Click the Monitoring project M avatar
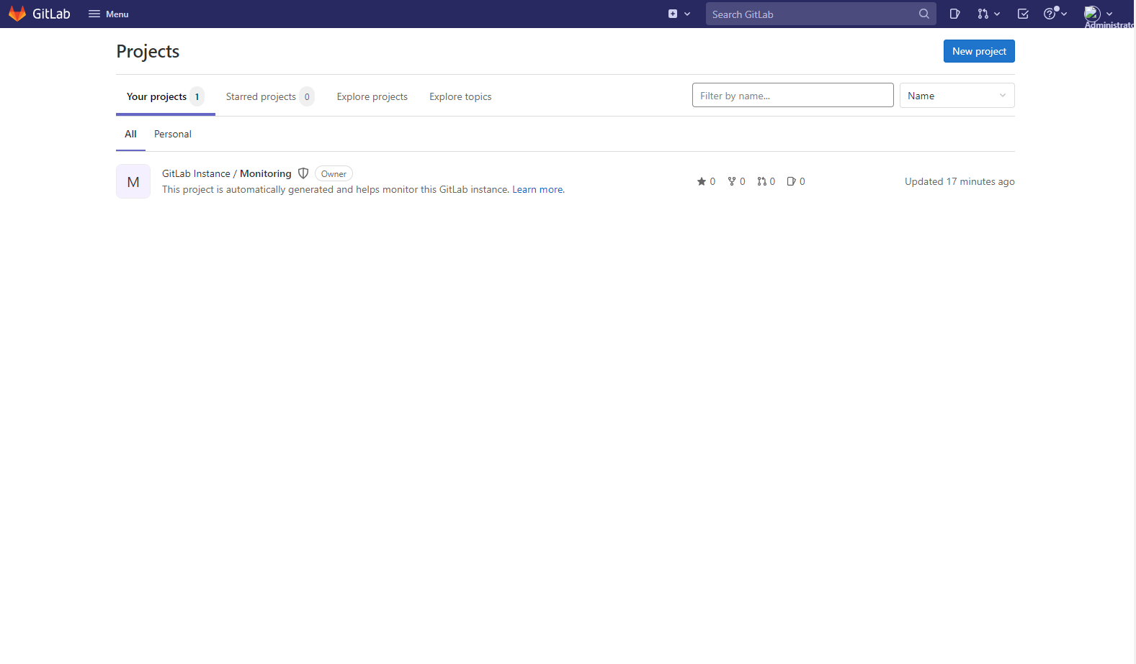 point(133,181)
